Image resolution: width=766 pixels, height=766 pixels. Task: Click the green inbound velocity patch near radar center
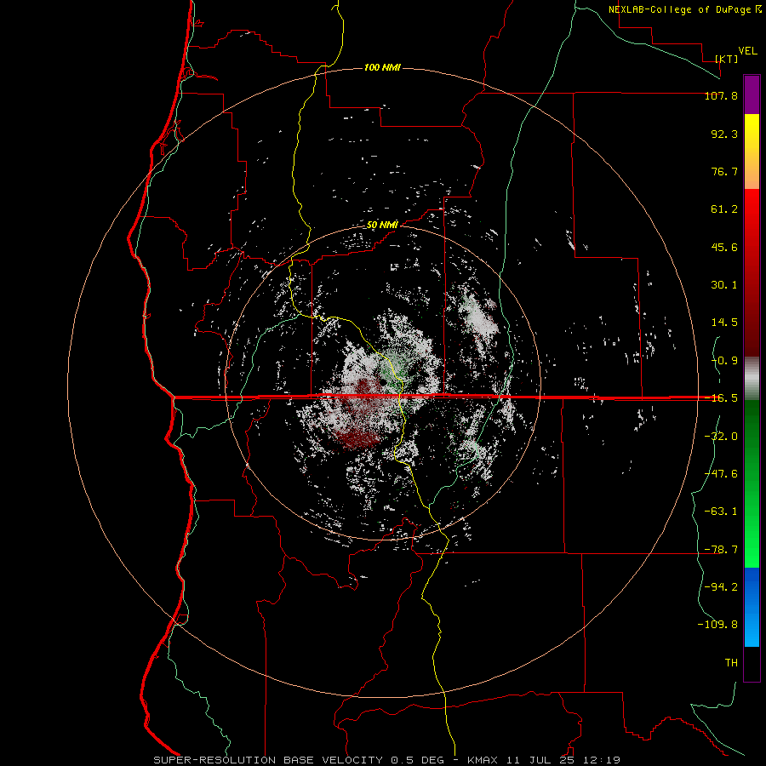(x=397, y=368)
